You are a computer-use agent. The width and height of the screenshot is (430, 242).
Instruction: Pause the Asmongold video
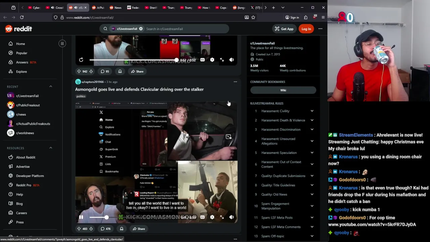pos(81,217)
